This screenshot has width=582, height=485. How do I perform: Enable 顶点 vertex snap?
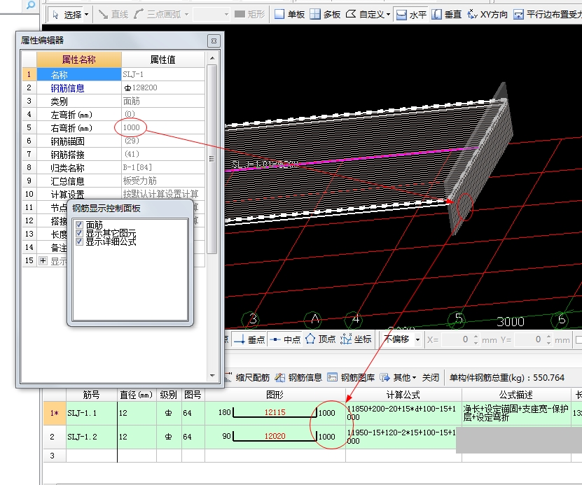[320, 339]
